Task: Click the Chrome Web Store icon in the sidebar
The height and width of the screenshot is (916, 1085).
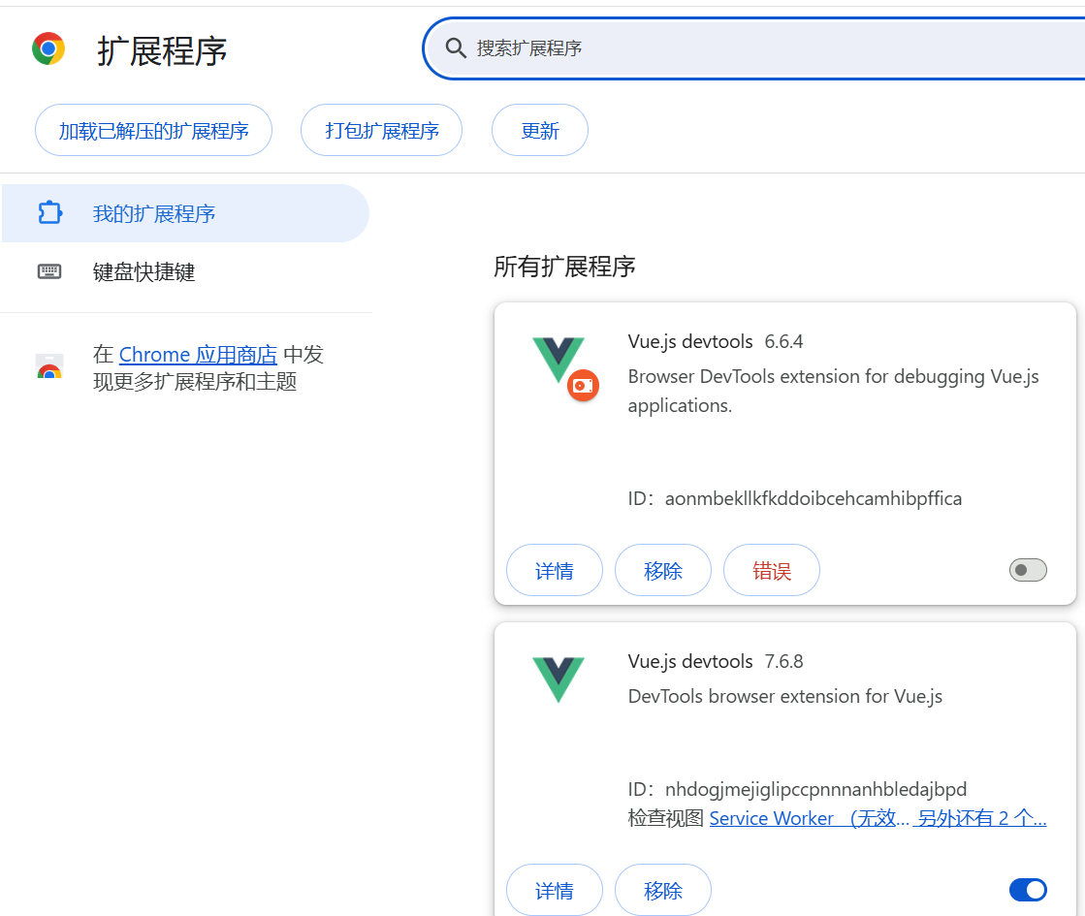Action: (x=49, y=366)
